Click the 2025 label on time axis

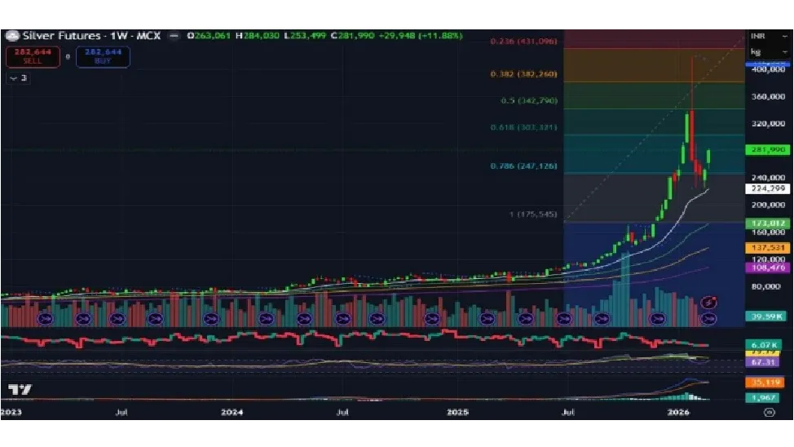(x=457, y=412)
